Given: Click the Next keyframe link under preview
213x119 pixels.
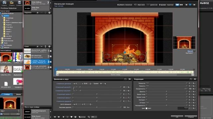Looking at the screenshot, I should [190, 51].
